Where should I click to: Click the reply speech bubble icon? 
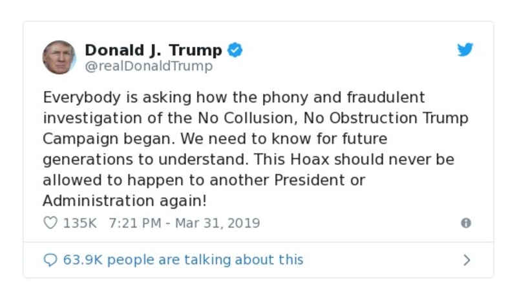50,260
